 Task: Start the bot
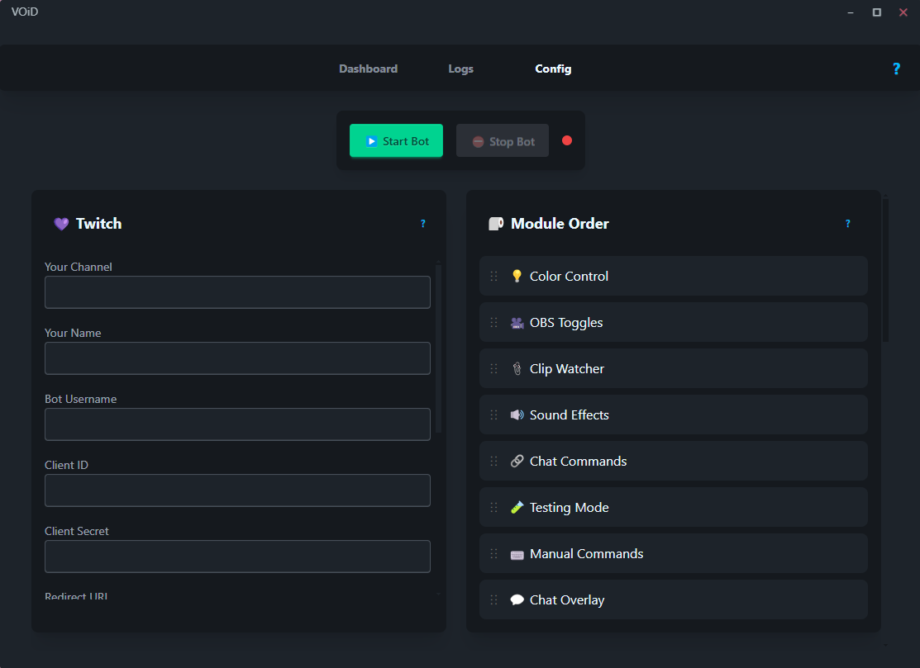[x=396, y=140]
